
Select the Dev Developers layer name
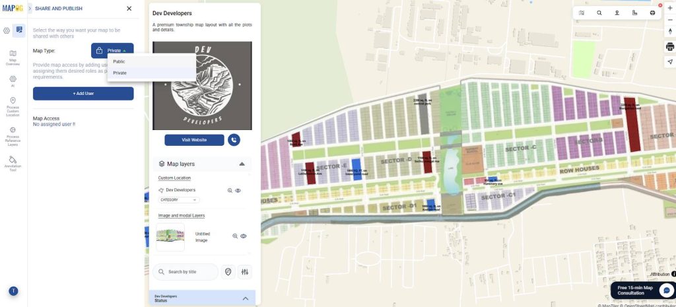pos(180,190)
